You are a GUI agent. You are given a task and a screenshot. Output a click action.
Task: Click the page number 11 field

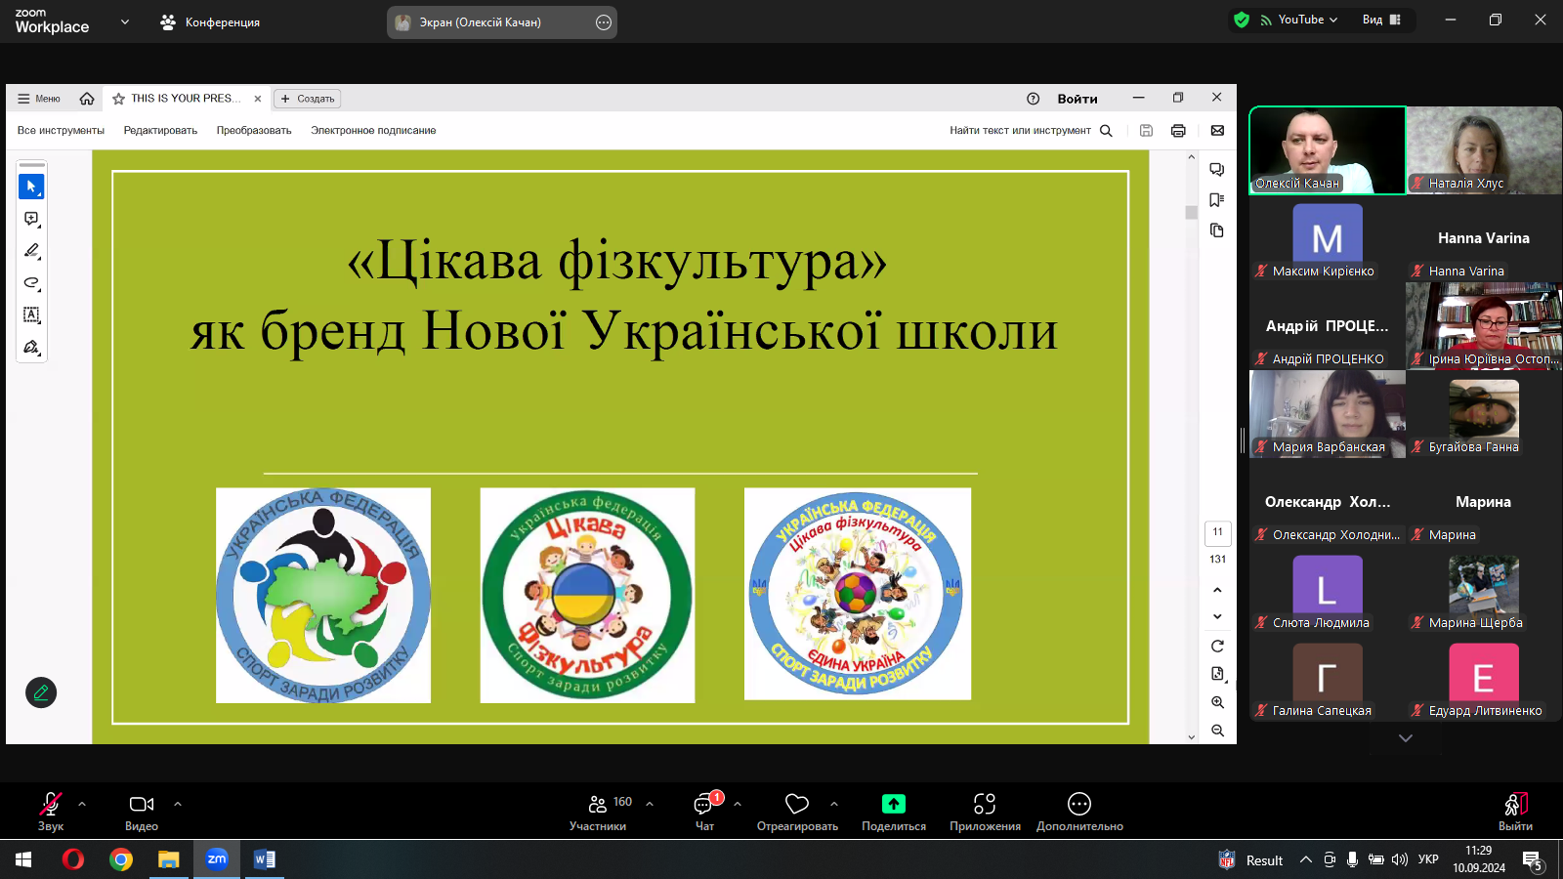coord(1217,532)
